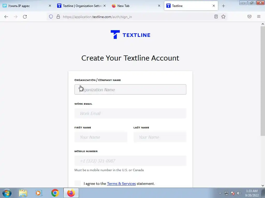265x198 pixels.
Task: Toggle reader view icon
Action: click(x=216, y=16)
